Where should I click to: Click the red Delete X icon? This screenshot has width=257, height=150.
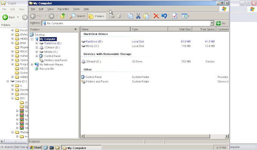tap(156, 16)
